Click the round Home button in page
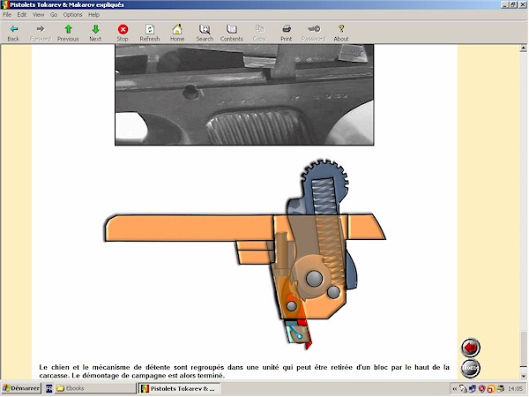Image resolution: width=529 pixels, height=397 pixels. point(470,368)
